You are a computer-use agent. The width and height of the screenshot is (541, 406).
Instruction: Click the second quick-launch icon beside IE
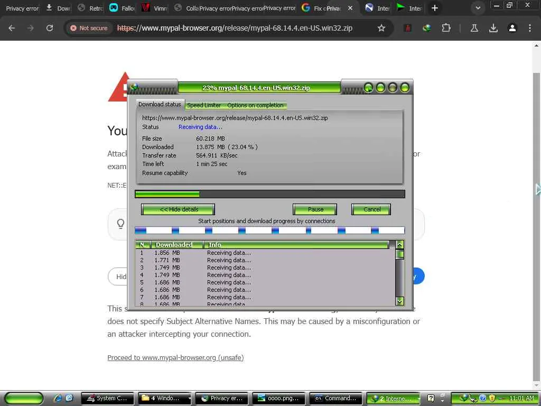69,398
